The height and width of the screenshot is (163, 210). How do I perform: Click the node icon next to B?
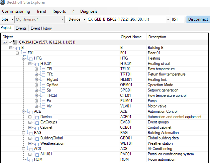pyautogui.click(x=17, y=48)
